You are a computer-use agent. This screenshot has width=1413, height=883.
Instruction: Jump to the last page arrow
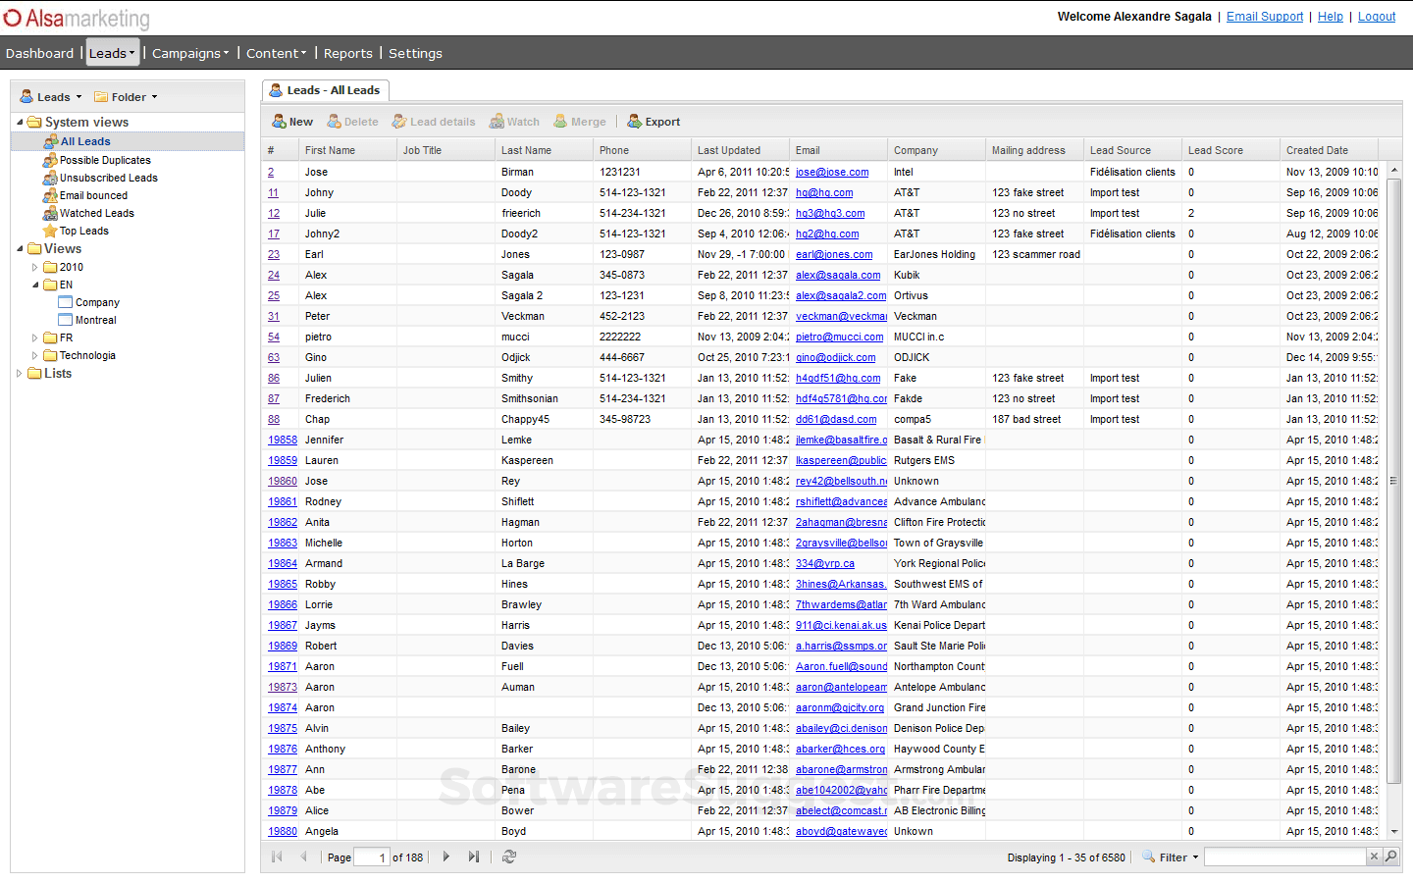click(x=474, y=857)
